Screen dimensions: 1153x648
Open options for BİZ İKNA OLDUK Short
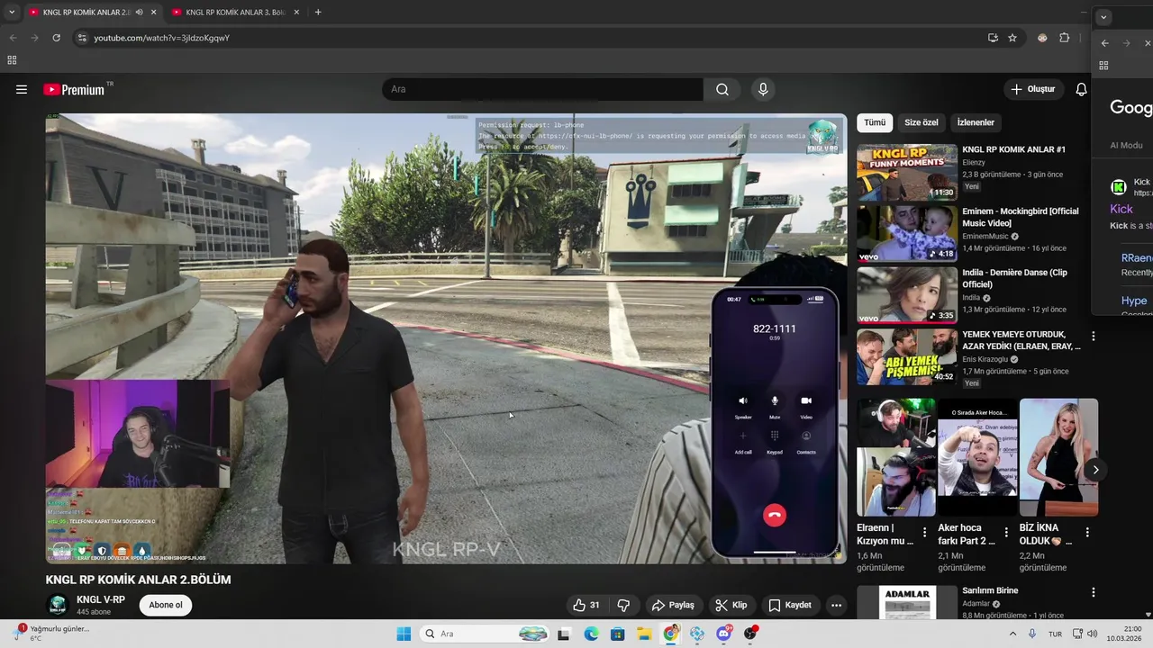1087,532
